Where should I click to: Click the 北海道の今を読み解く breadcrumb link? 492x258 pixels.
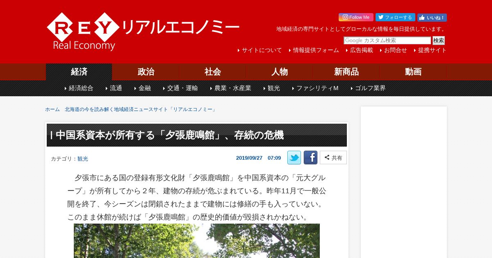click(141, 109)
